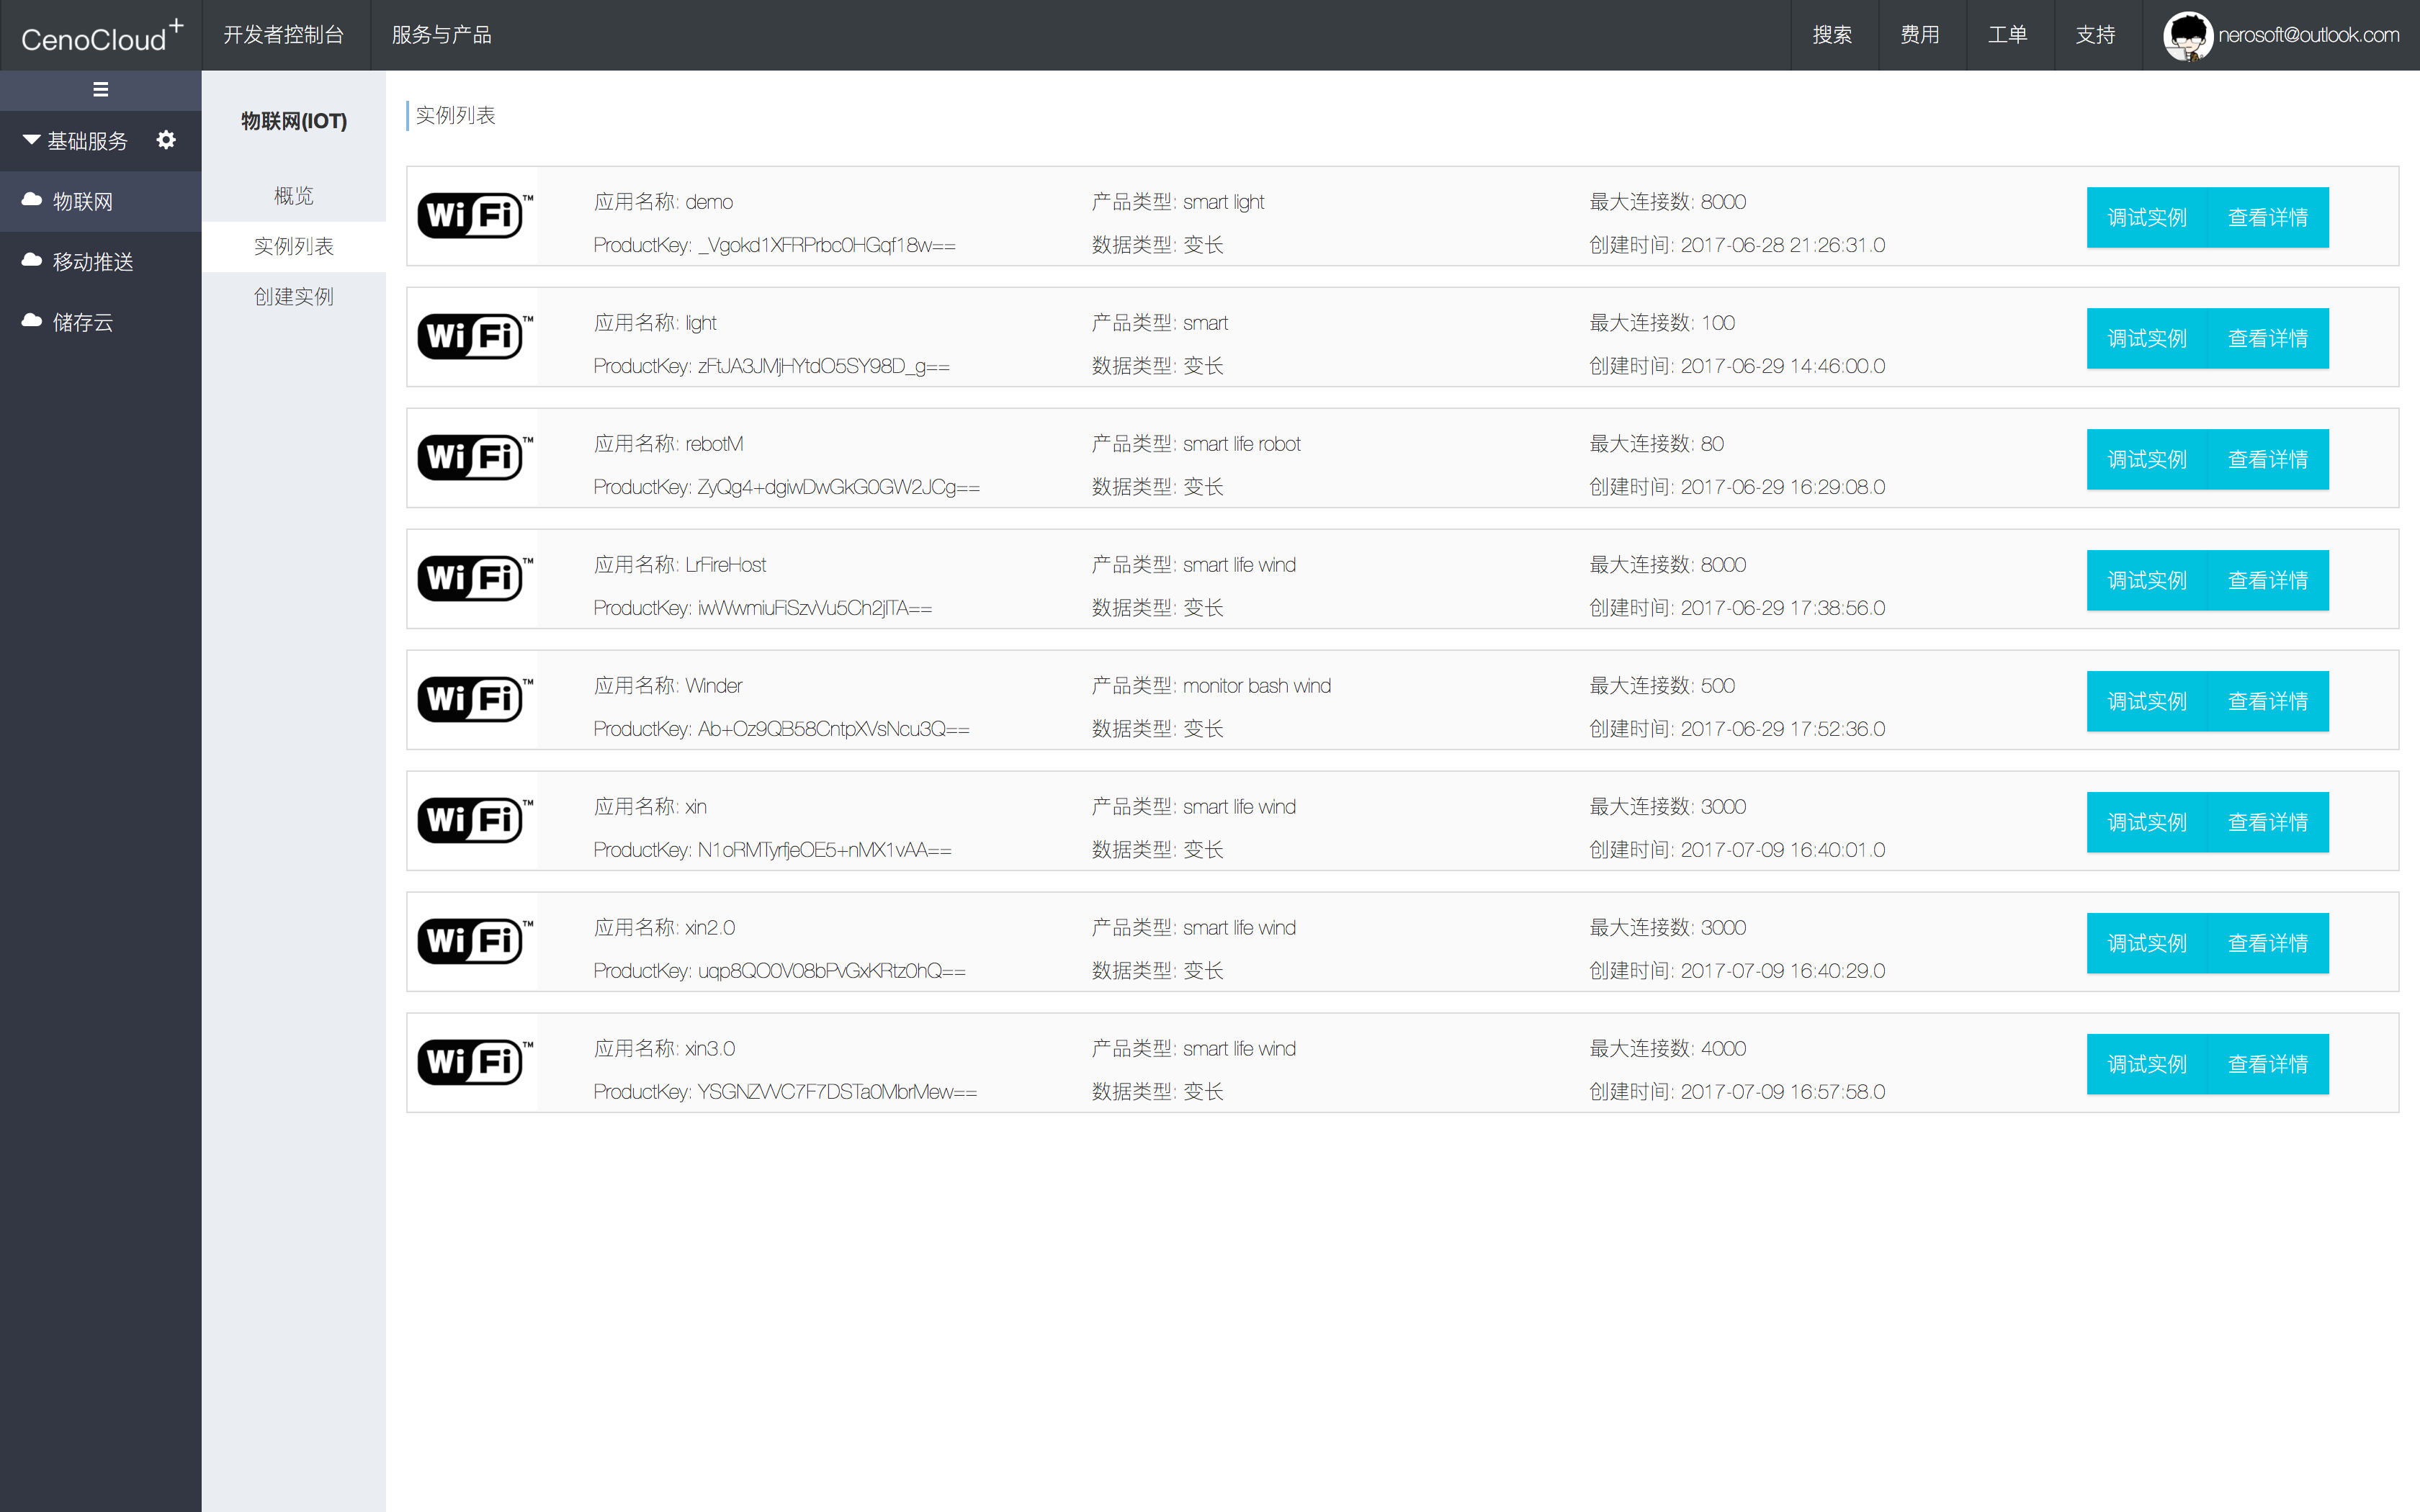Click the cloud icon beside 储存云

tap(32, 321)
